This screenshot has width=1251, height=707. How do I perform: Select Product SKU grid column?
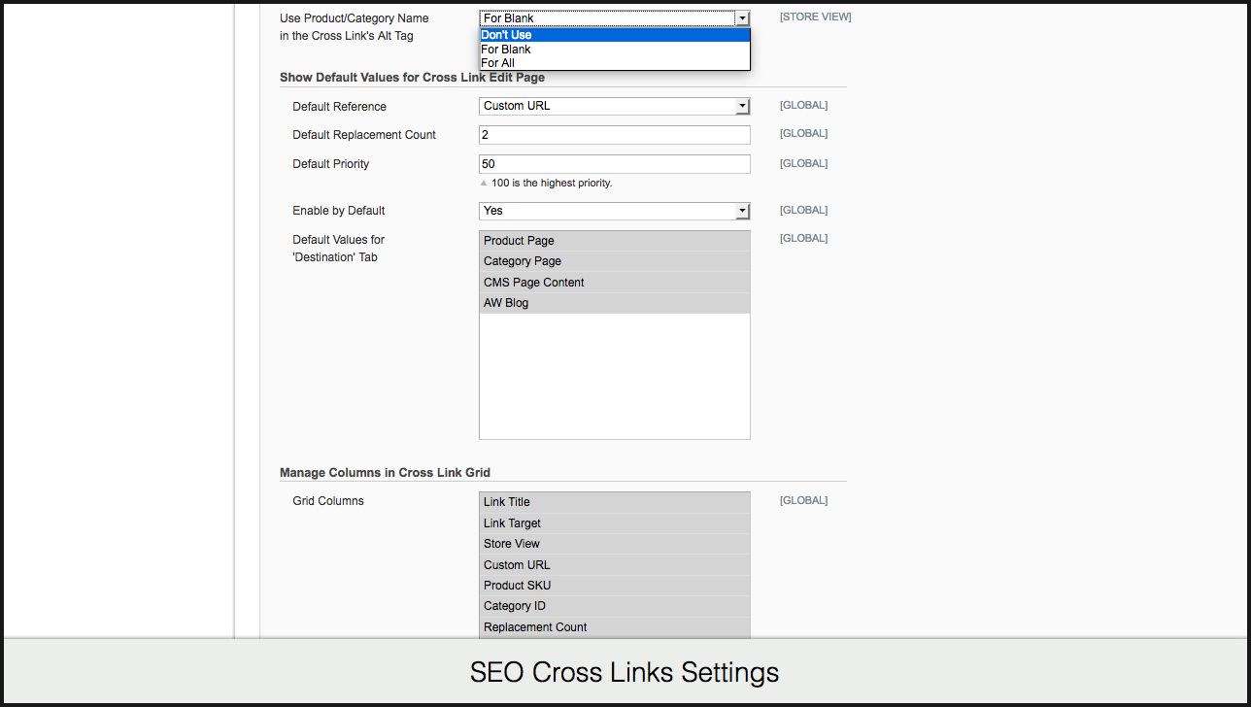tap(614, 586)
